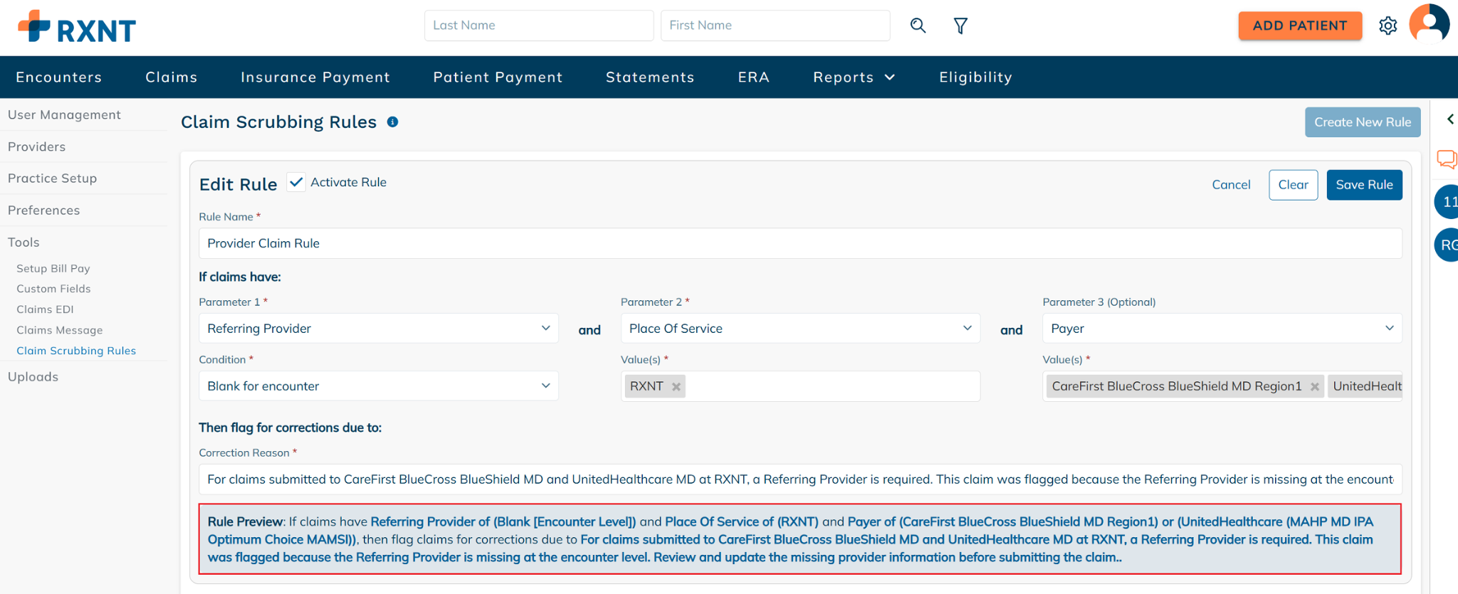Click the Rule Name input field
The width and height of the screenshot is (1458, 594).
point(800,243)
